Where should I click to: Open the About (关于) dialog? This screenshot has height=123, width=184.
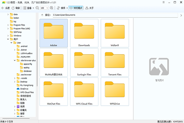pos(90,8)
